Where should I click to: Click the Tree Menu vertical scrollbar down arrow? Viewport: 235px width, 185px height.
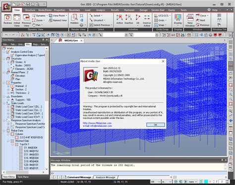[x=47, y=169]
